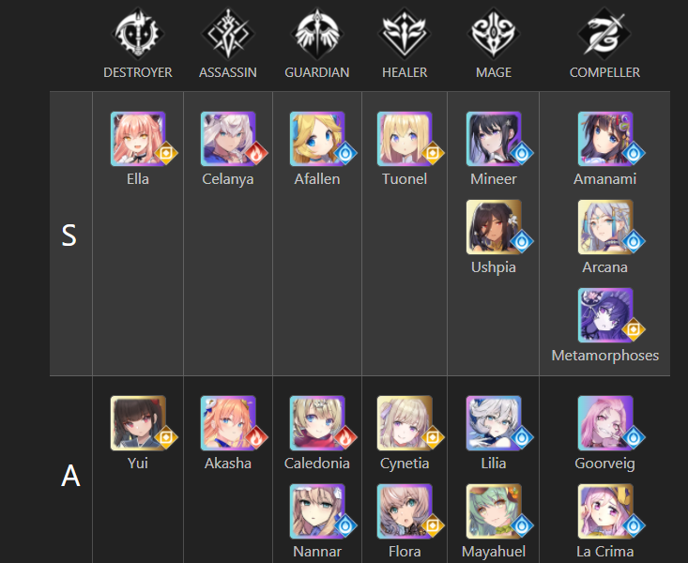Select the Assassin class emblem
Screen dimensions: 688x563
pos(228,34)
